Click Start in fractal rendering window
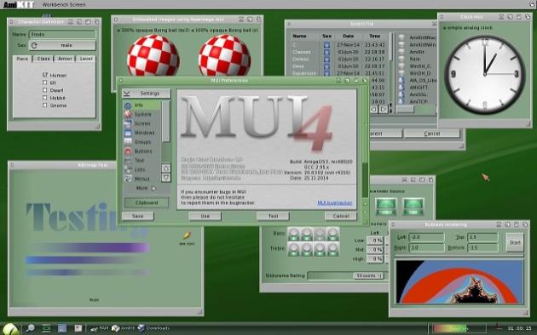The width and height of the screenshot is (537, 335). point(515,242)
